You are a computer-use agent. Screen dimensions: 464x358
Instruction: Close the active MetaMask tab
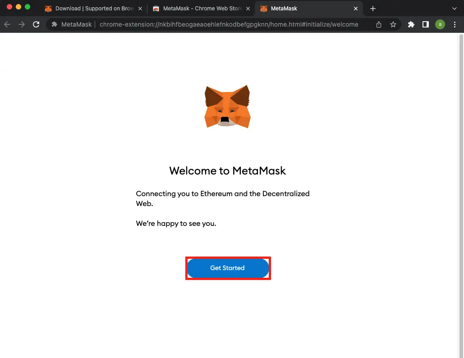[356, 9]
